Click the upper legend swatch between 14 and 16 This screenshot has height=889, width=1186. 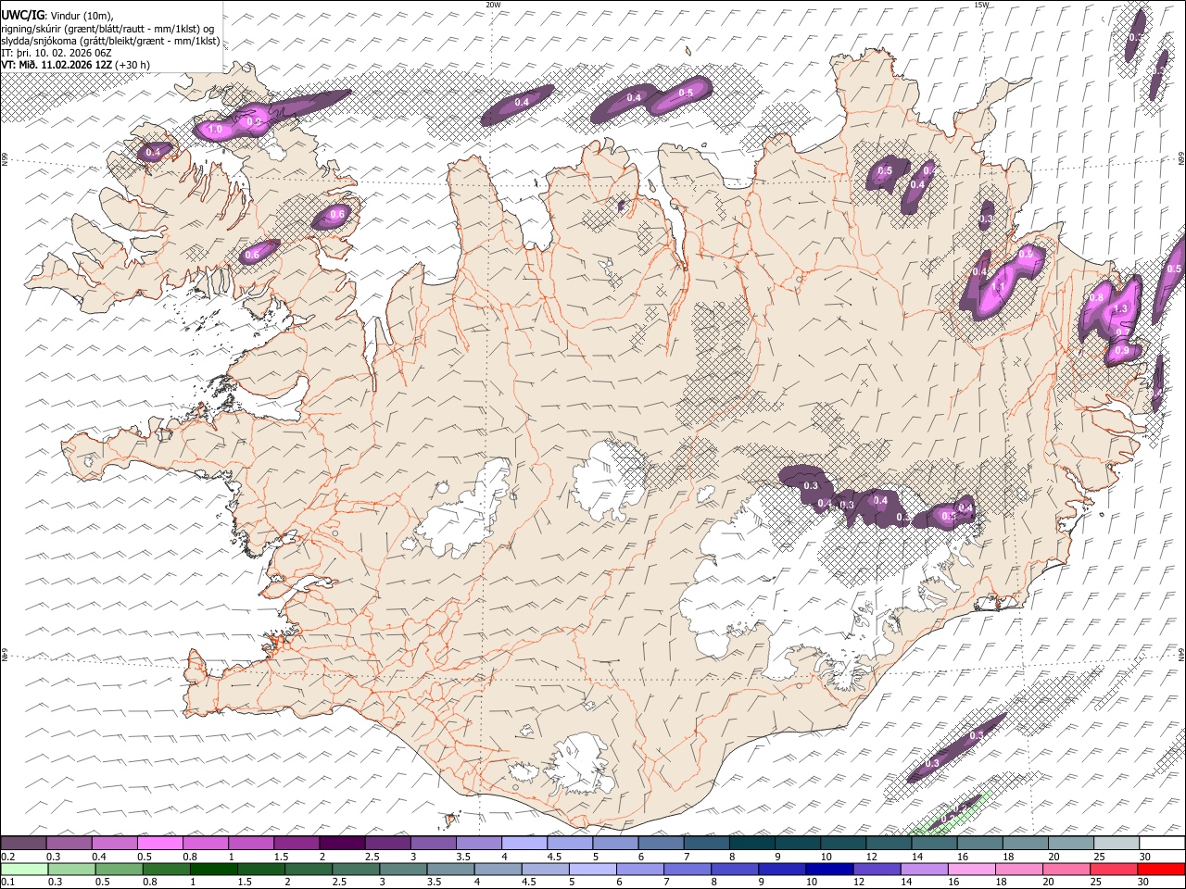coord(934,844)
